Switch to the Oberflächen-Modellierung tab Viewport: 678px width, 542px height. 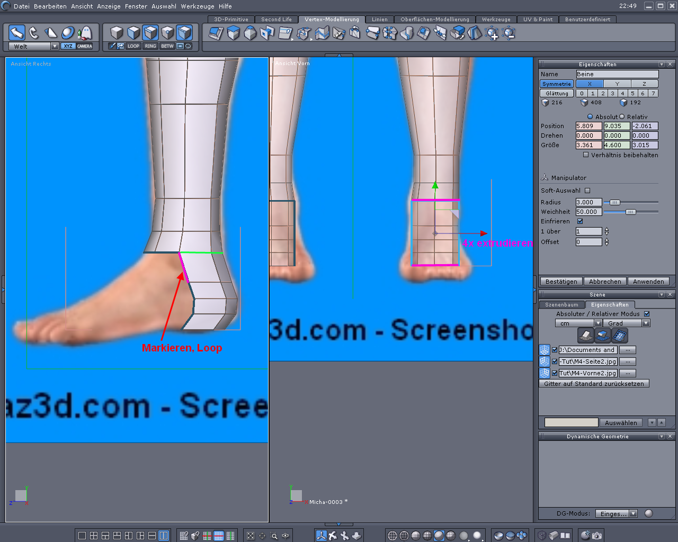click(435, 19)
